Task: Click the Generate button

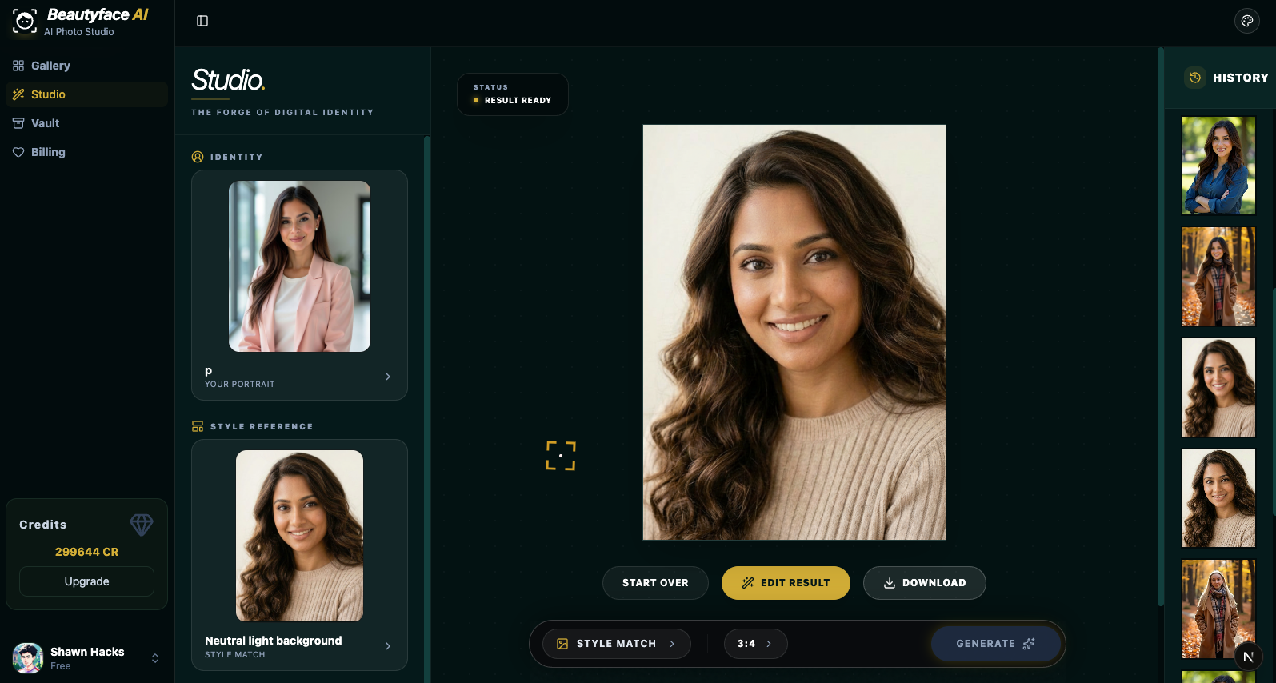Action: click(995, 644)
